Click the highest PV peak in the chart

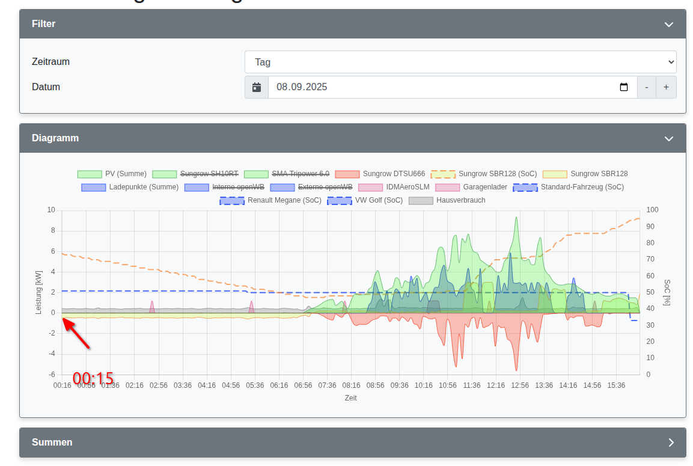click(x=516, y=218)
